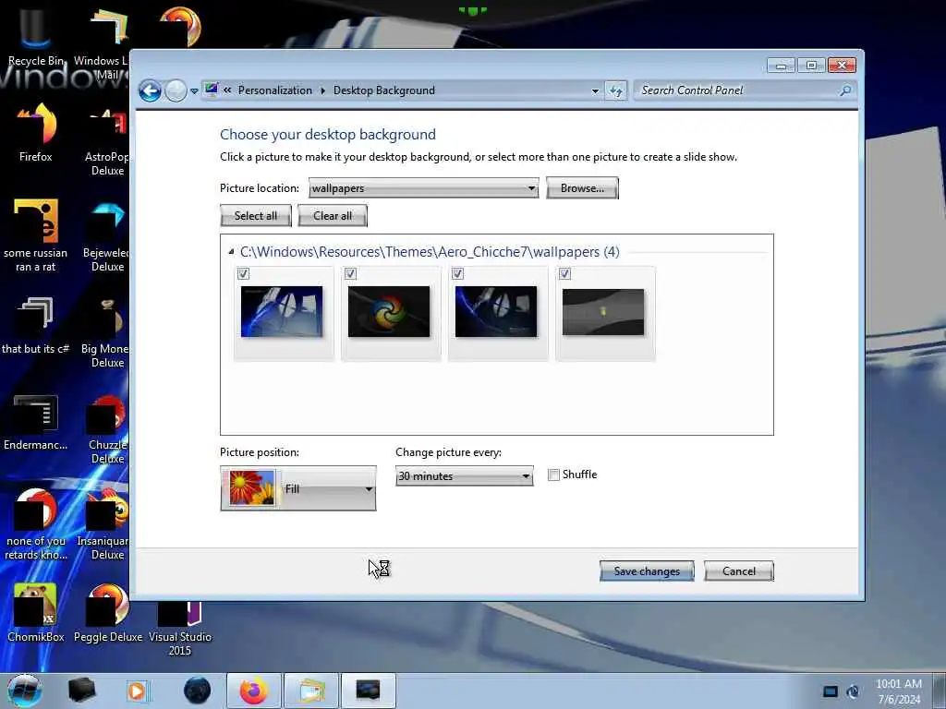Screen dimensions: 946x709
Task: Click the search magnifier icon
Action: [x=845, y=90]
